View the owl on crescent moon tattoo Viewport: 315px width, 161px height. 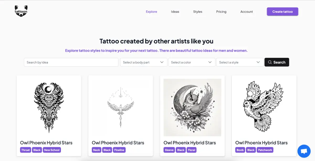click(x=192, y=107)
